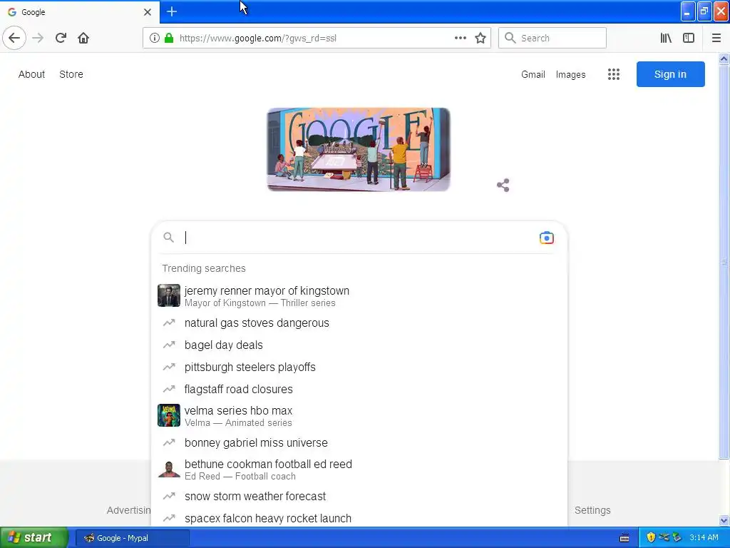Select 'spacex falcon heavy rocket launch' suggestion
Viewport: 730px width, 548px height.
[359, 518]
